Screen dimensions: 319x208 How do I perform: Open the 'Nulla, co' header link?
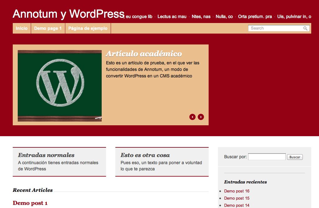(224, 16)
